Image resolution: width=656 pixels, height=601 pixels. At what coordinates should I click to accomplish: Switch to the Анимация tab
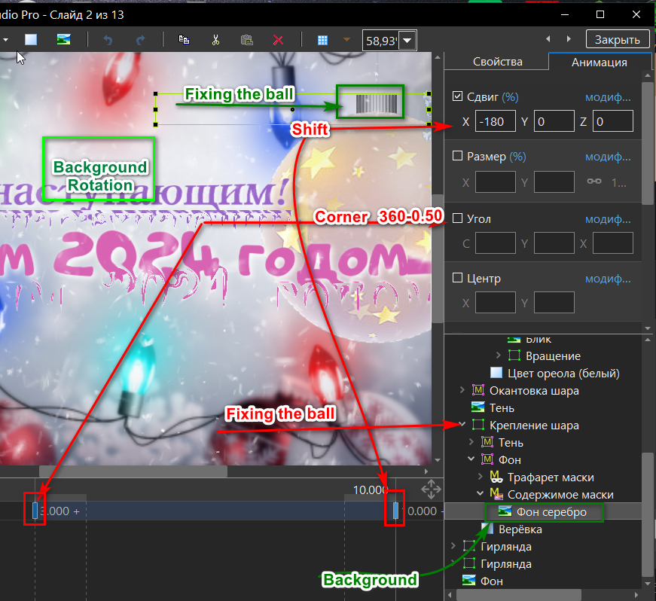click(x=599, y=63)
